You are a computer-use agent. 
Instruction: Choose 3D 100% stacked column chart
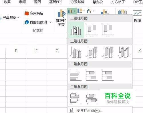[x=108, y=53]
